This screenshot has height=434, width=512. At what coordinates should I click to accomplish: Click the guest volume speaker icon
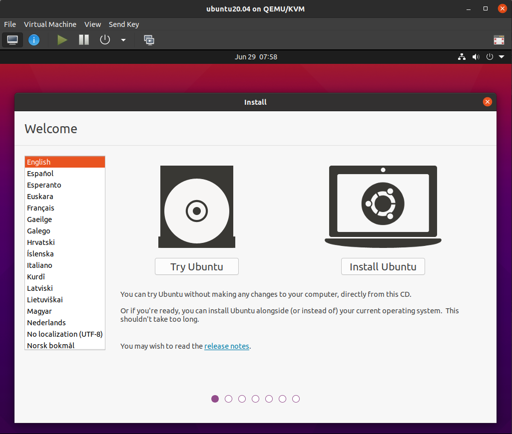(476, 57)
